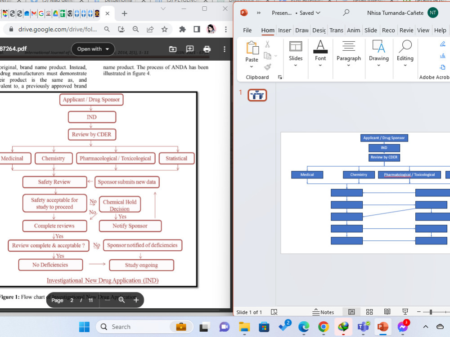Click the Paste clipboard icon in PowerPoint
This screenshot has height=337, width=450.
click(x=252, y=47)
